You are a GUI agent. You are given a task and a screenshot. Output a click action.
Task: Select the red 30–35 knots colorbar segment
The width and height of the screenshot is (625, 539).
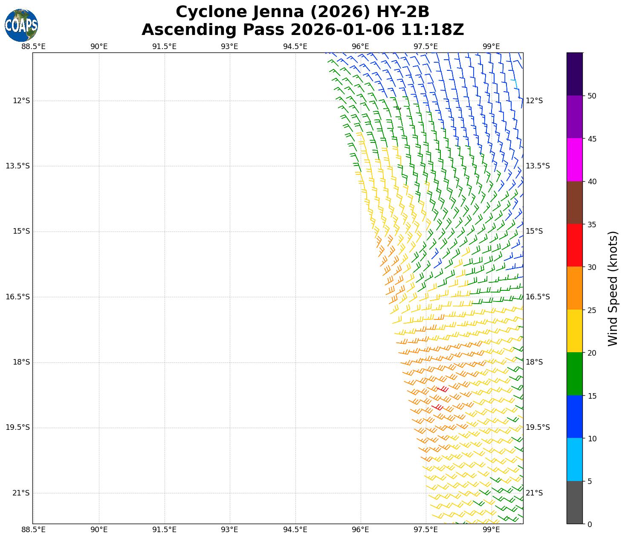click(x=574, y=245)
